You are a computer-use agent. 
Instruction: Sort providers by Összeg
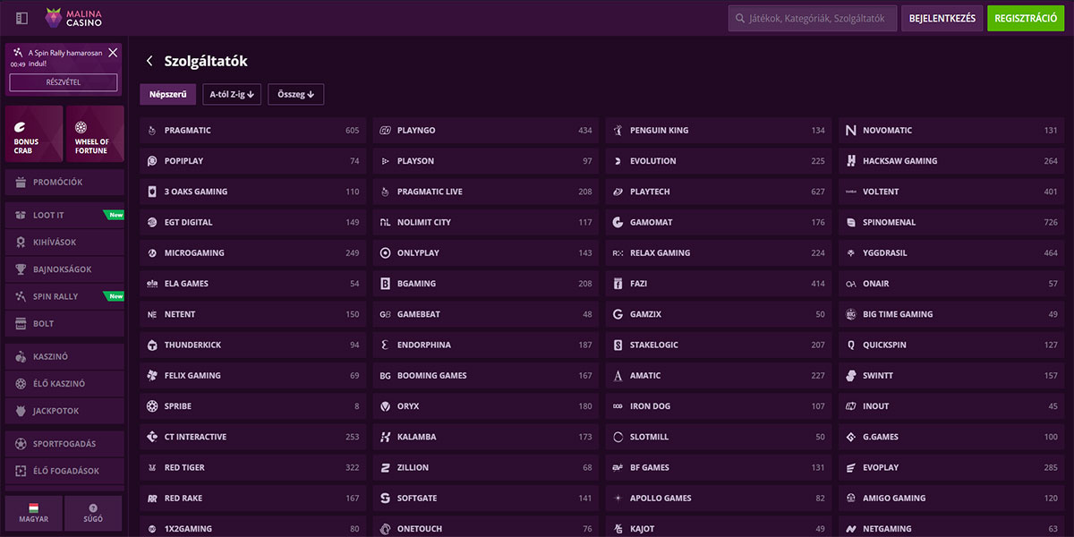[295, 94]
